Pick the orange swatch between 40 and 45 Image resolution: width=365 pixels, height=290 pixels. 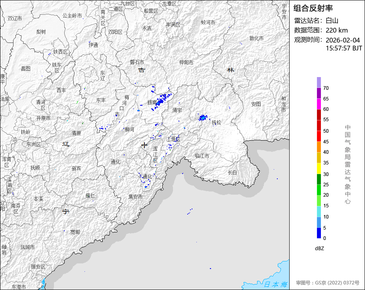[319, 147]
